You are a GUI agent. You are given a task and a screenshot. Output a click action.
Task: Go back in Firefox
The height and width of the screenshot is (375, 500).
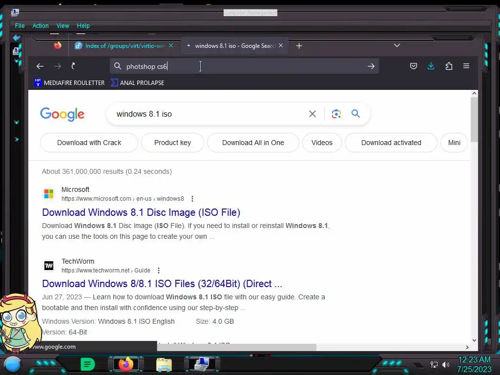40,66
